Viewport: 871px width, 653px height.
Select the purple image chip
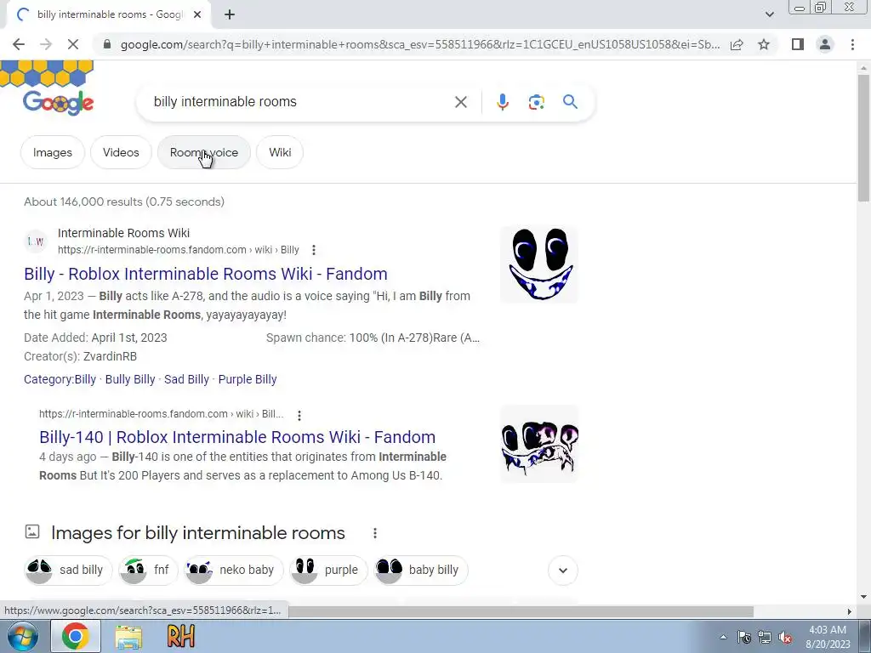coord(328,571)
